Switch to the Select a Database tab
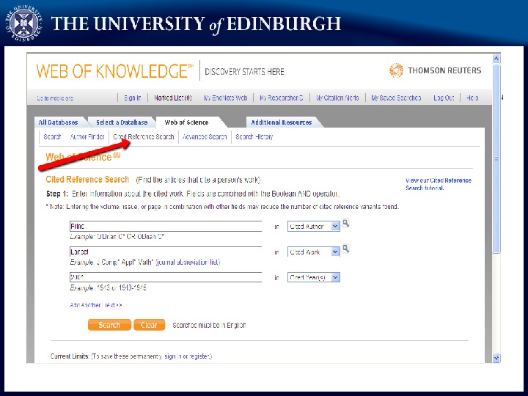 (x=122, y=122)
